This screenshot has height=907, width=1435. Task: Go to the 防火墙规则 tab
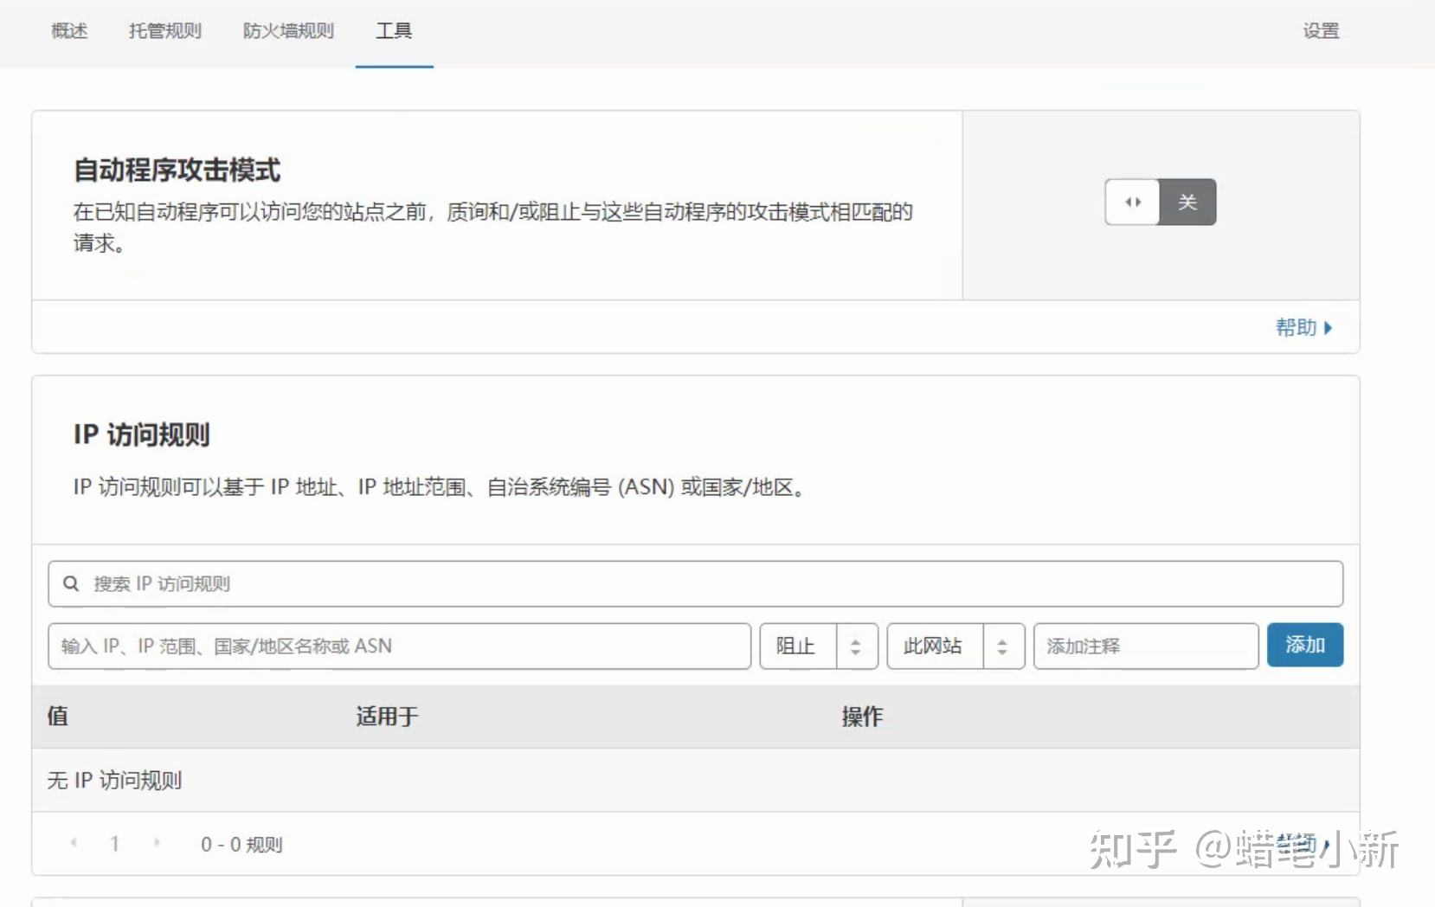(x=288, y=31)
